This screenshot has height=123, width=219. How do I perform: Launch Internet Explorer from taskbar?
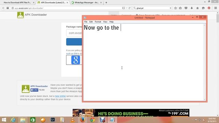click(x=13, y=120)
